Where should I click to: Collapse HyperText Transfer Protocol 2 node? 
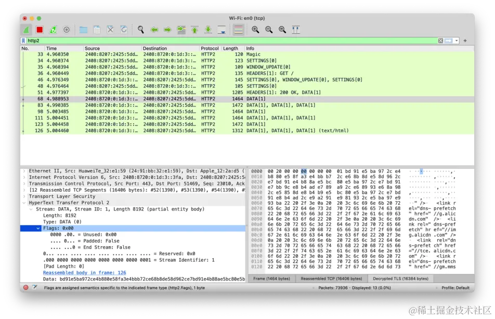tap(24, 203)
